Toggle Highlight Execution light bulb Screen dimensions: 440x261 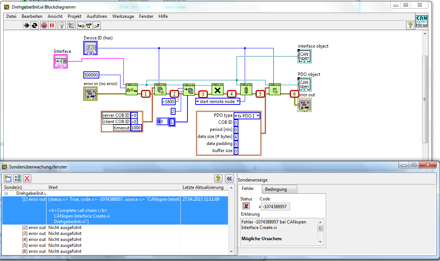[62, 25]
